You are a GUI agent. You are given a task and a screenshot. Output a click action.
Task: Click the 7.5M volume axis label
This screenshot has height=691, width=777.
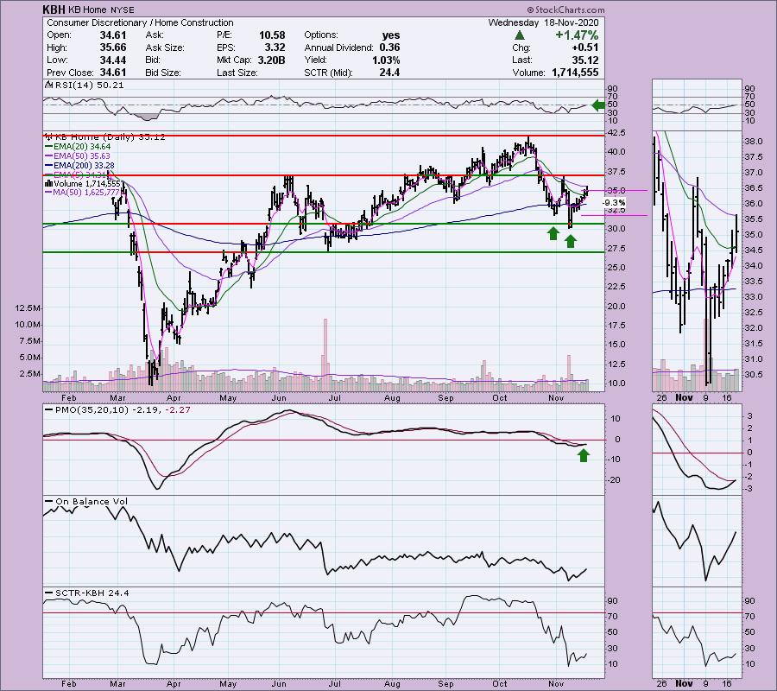click(x=29, y=341)
